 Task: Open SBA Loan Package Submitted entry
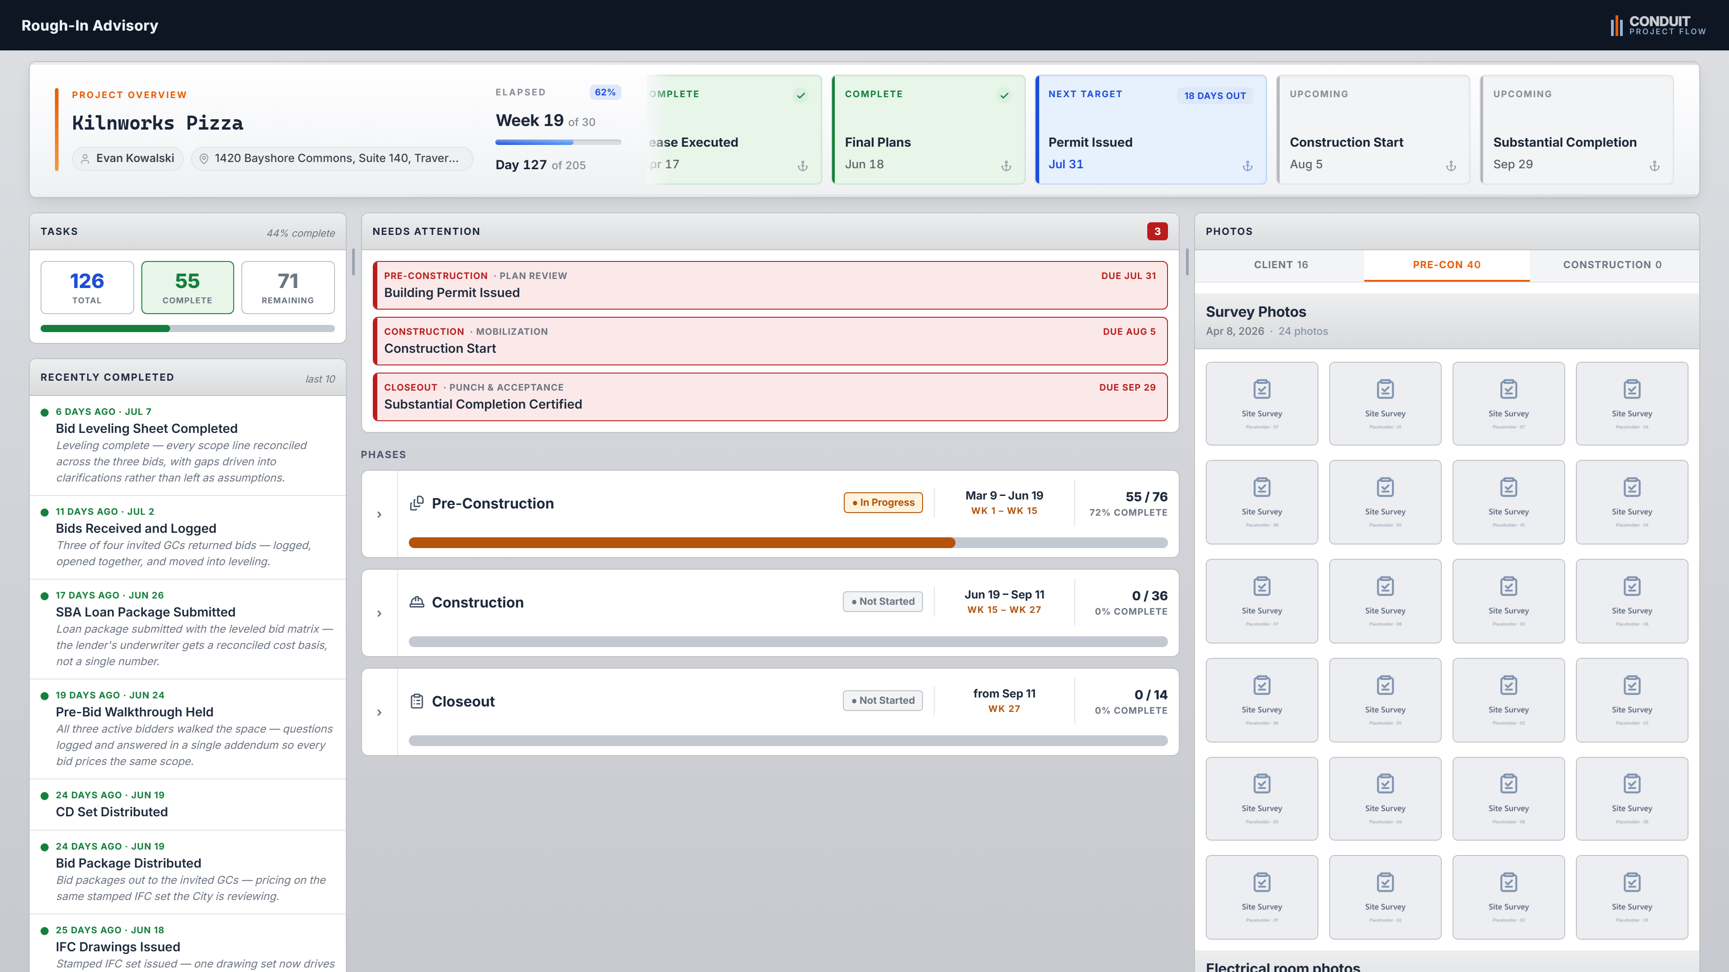coord(187,629)
